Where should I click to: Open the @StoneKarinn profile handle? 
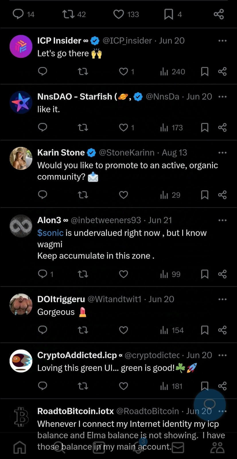pyautogui.click(x=127, y=153)
